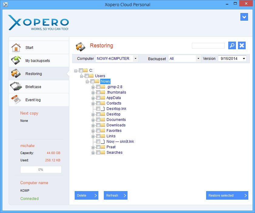The image size is (255, 213).
Task: Go to the Start section
Action: pyautogui.click(x=39, y=47)
